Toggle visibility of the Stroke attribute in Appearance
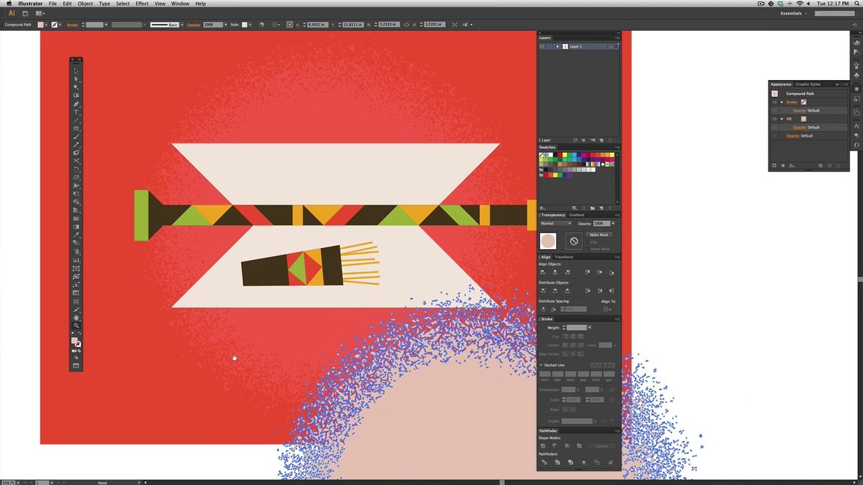This screenshot has width=863, height=485. pos(774,102)
